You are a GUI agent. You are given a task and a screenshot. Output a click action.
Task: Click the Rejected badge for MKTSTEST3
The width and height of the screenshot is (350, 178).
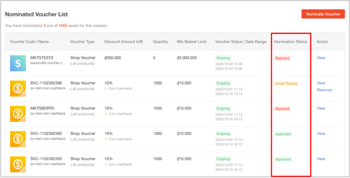282,58
